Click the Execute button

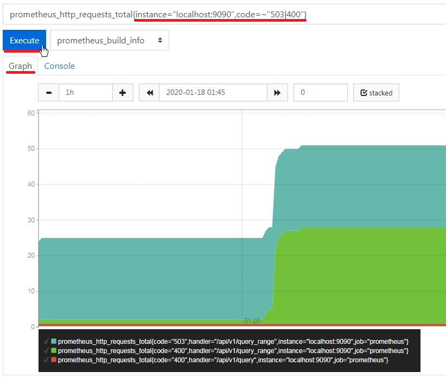tap(24, 40)
